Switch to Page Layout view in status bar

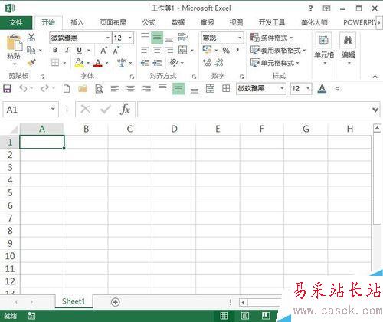click(x=245, y=316)
